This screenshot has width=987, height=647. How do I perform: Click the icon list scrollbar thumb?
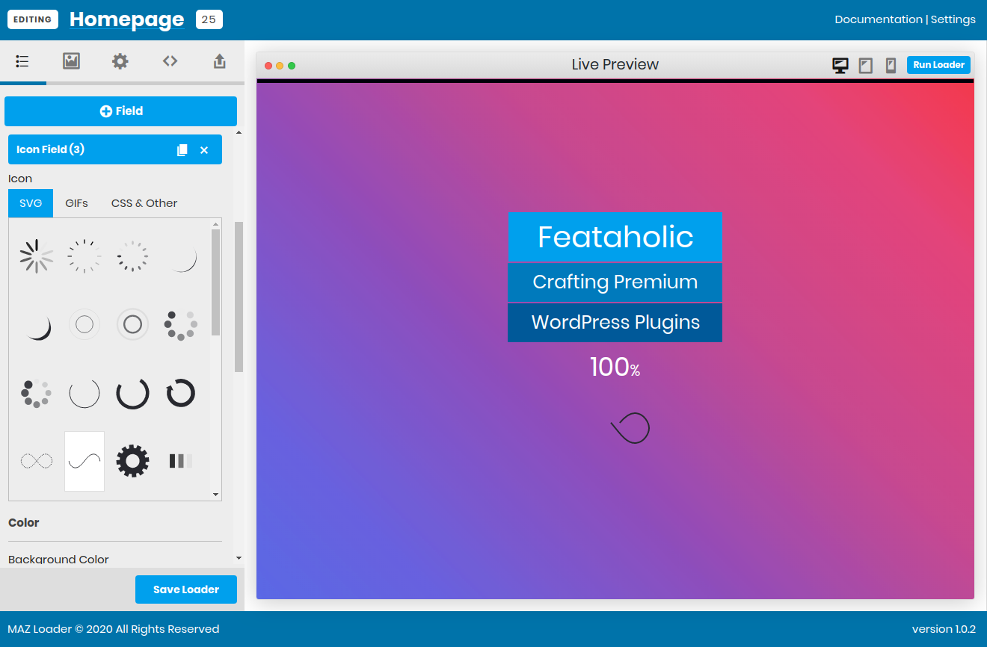[x=216, y=282]
